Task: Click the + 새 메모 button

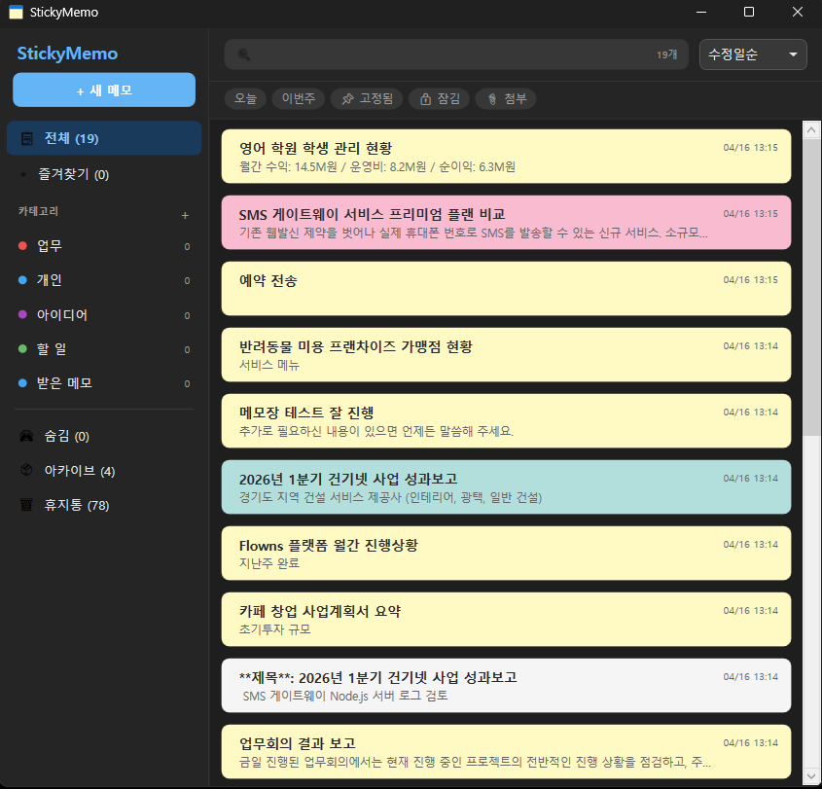Action: click(104, 90)
